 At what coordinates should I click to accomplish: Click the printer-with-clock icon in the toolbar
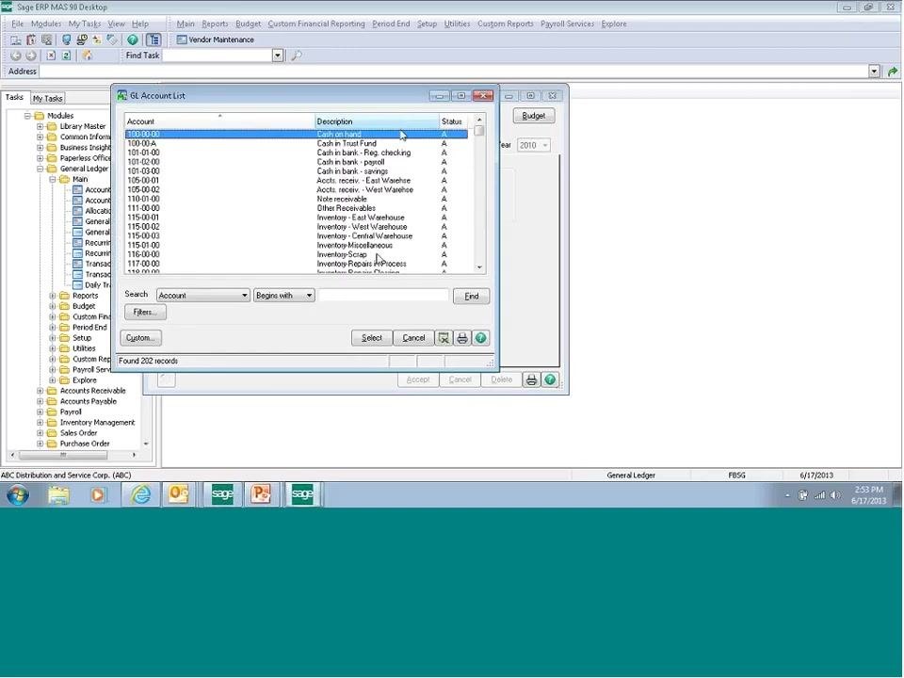(x=82, y=40)
